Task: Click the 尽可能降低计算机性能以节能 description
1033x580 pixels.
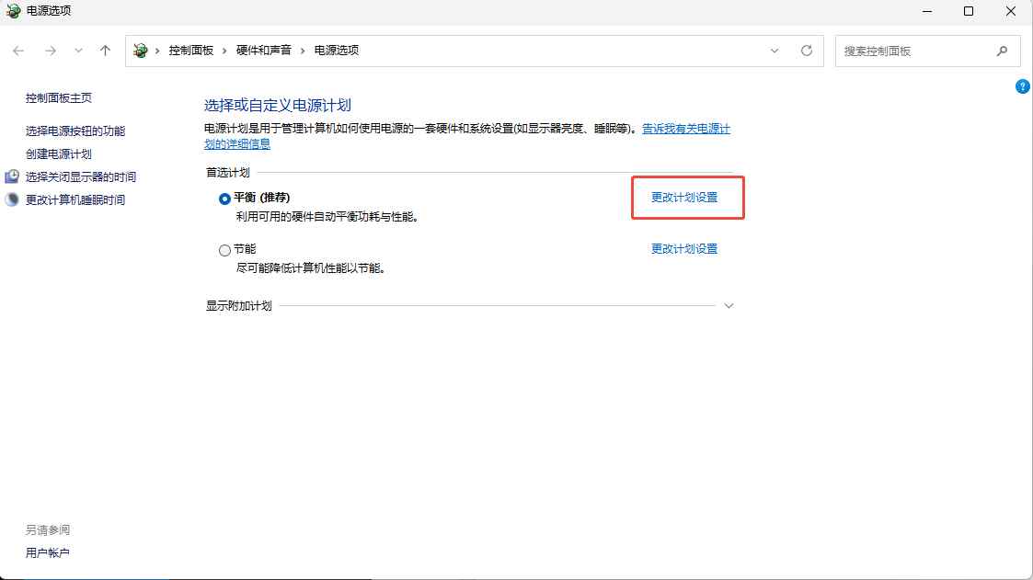Action: click(311, 268)
